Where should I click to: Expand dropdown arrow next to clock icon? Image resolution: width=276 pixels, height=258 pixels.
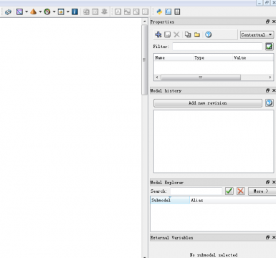[54, 11]
